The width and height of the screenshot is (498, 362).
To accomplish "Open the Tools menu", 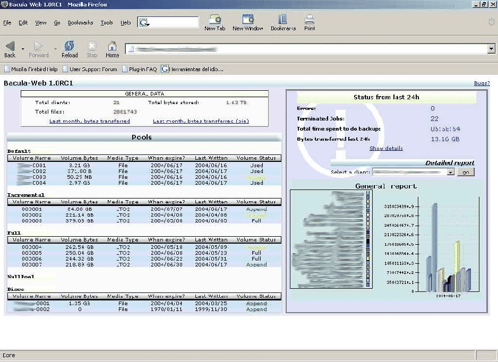I will pos(107,22).
